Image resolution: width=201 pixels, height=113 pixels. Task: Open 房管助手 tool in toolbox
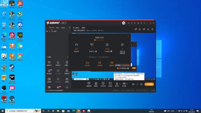click(58, 64)
